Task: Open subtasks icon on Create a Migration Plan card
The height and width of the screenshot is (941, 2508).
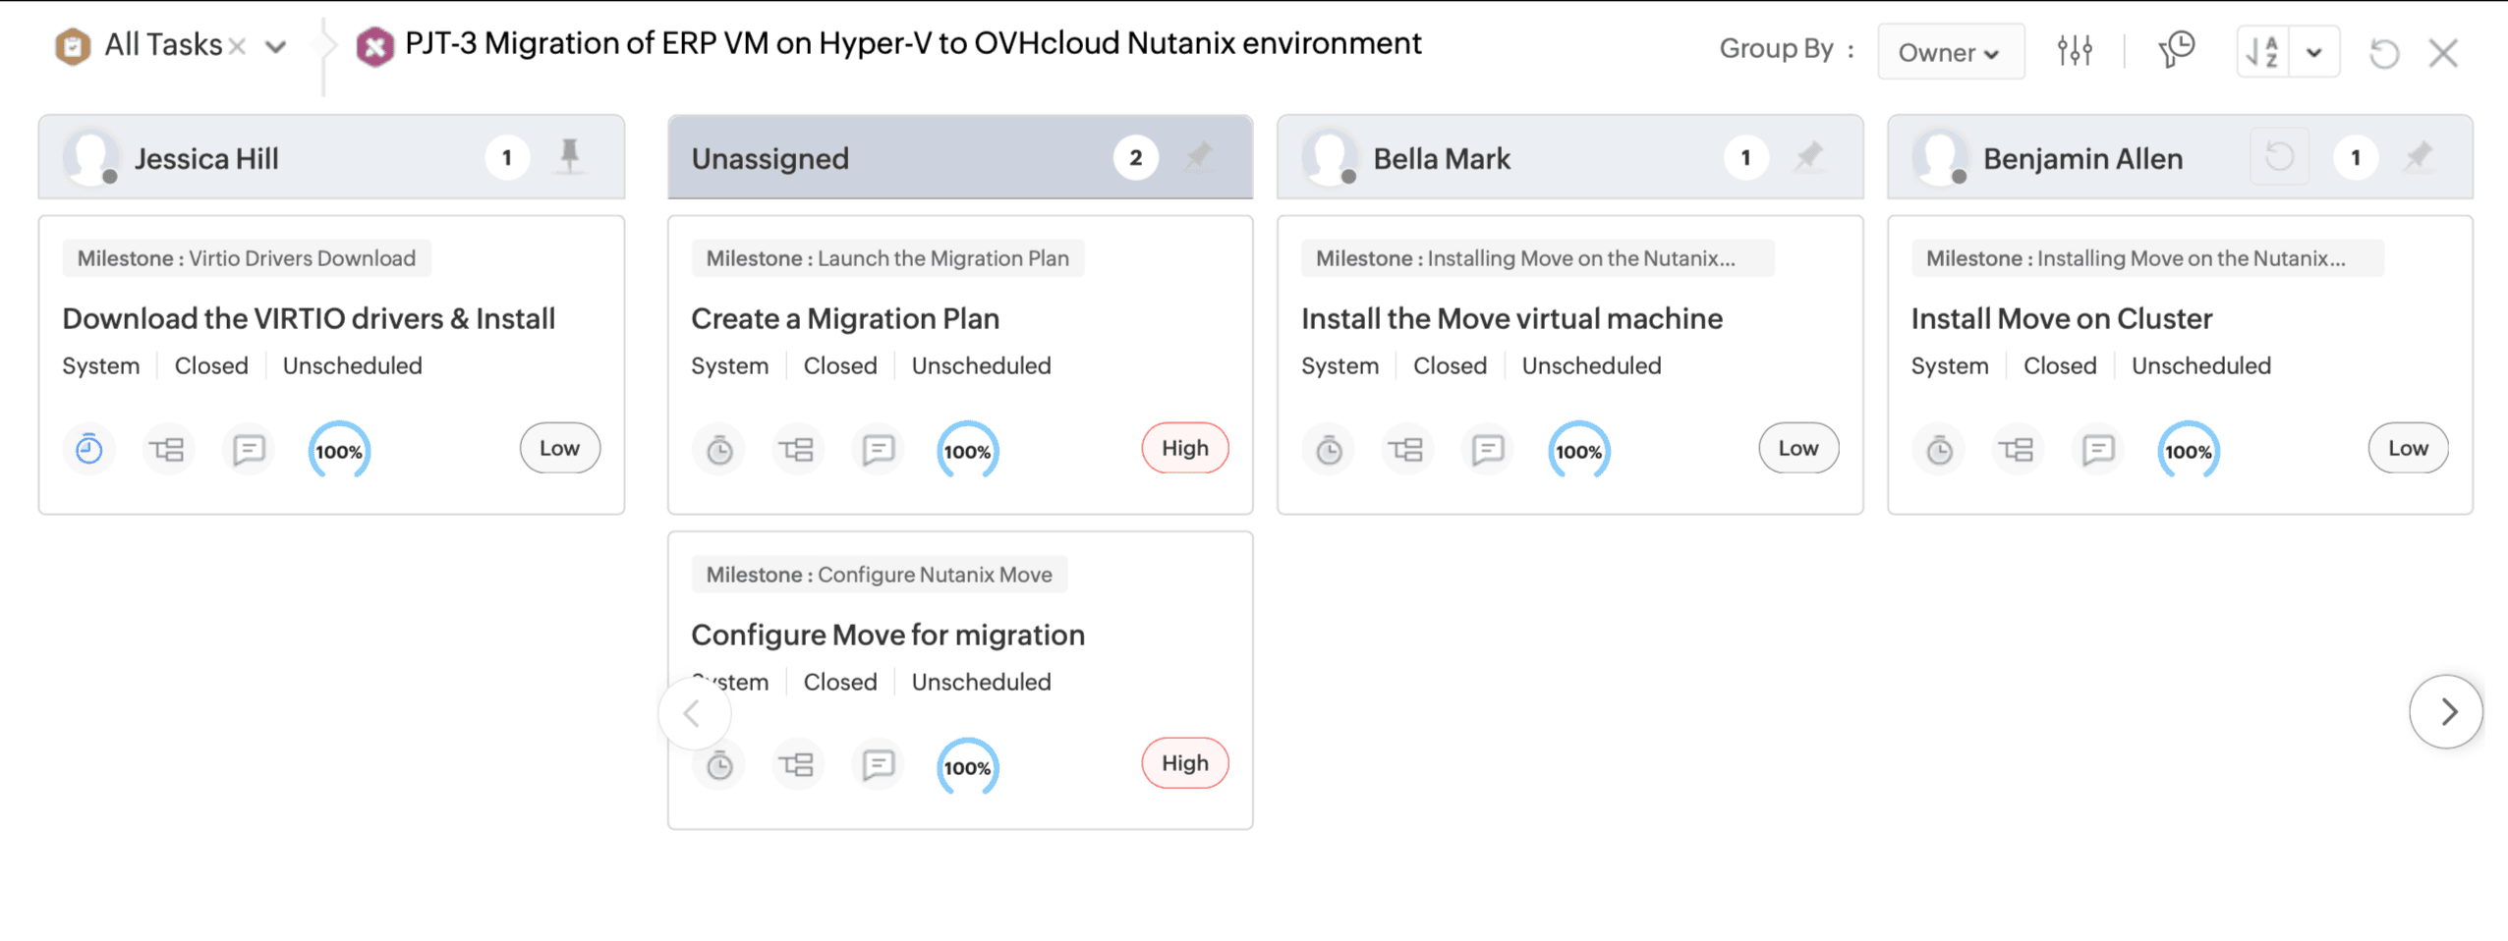Action: tap(797, 450)
